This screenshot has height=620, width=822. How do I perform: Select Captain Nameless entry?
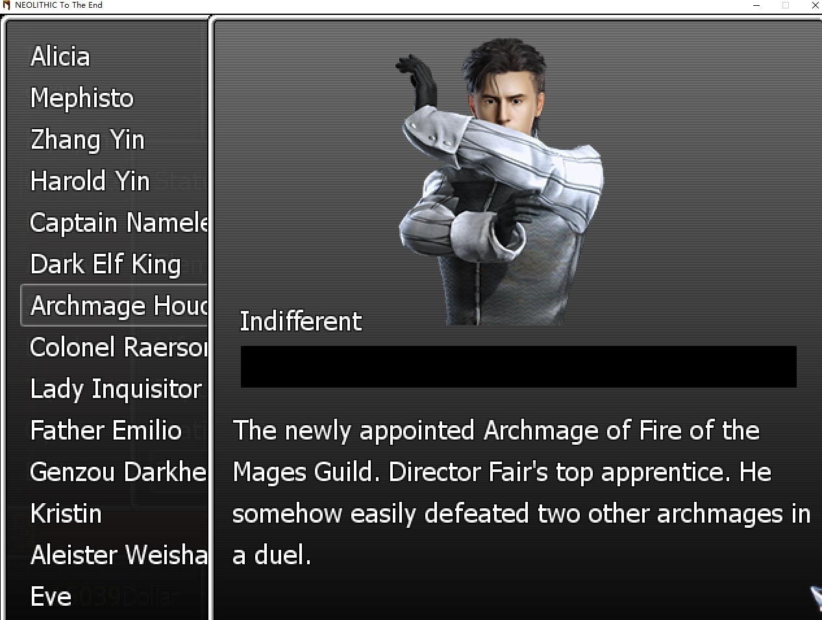(119, 223)
